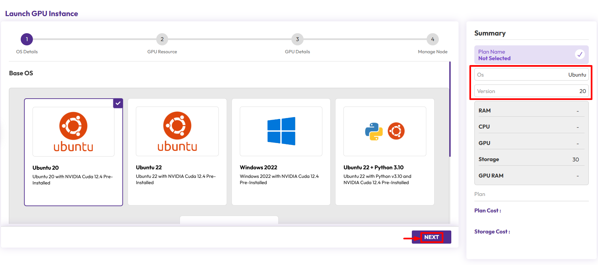Viewport: 598px width, 265px height.
Task: Click the Plan Name checkmark circle icon
Action: (580, 54)
